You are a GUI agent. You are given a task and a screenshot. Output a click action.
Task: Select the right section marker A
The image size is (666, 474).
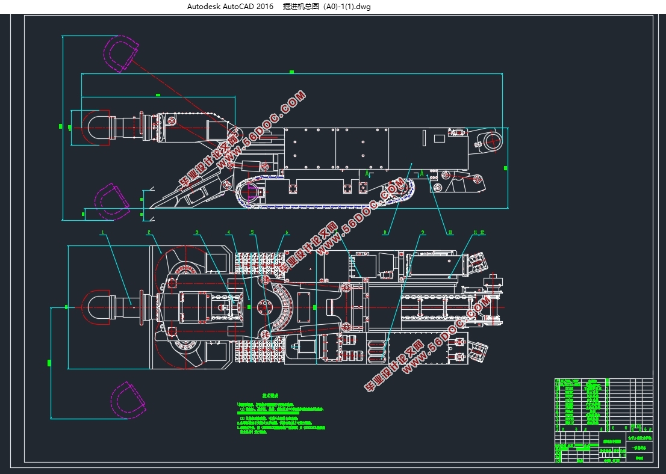coord(422,174)
